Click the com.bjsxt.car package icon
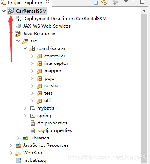Image resolution: width=150 pixels, height=164 pixels. pos(32,49)
